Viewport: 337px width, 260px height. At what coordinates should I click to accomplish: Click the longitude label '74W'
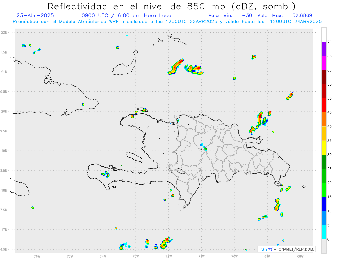pyautogui.click(x=103, y=256)
